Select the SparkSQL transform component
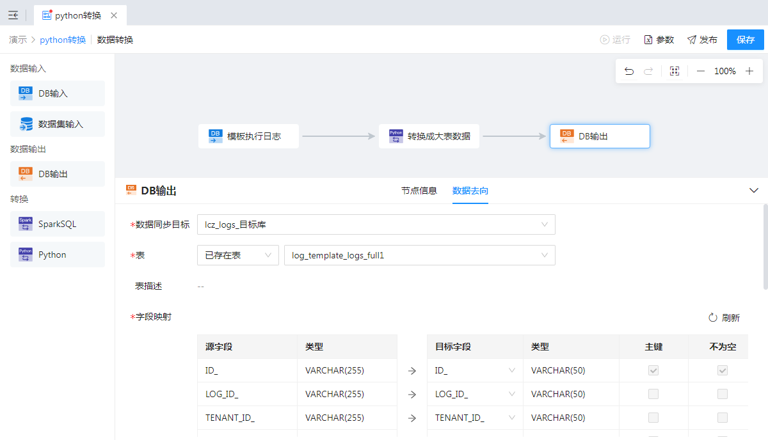 (58, 224)
